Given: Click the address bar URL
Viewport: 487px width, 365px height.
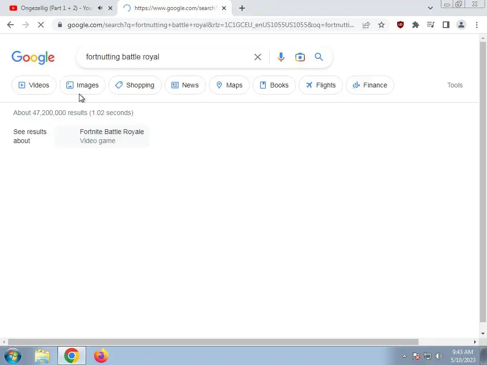Looking at the screenshot, I should (211, 25).
